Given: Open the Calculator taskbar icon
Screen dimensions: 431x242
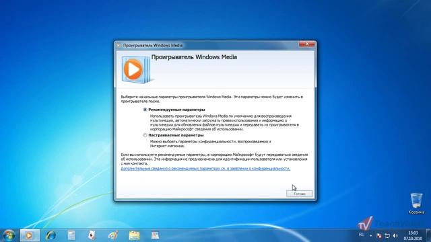Looking at the screenshot, I should click(71, 235).
